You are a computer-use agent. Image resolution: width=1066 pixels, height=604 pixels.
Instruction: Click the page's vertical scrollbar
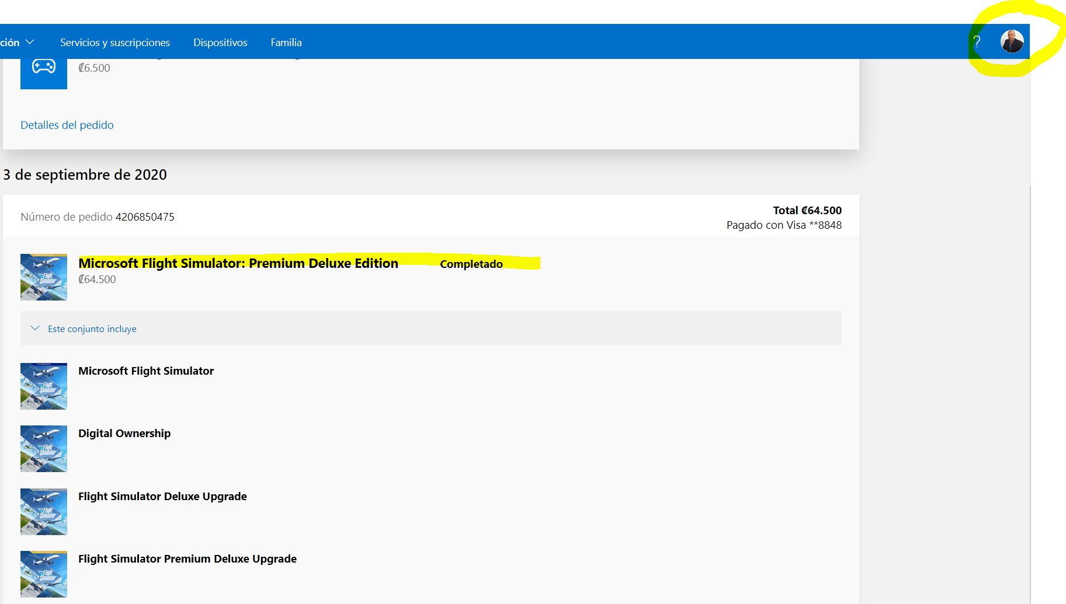1031,395
